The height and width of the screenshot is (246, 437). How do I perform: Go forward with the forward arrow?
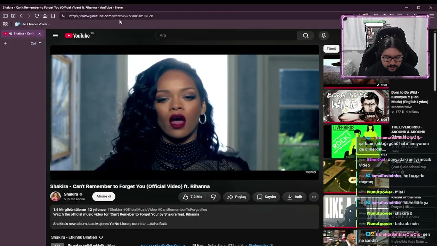point(29,16)
